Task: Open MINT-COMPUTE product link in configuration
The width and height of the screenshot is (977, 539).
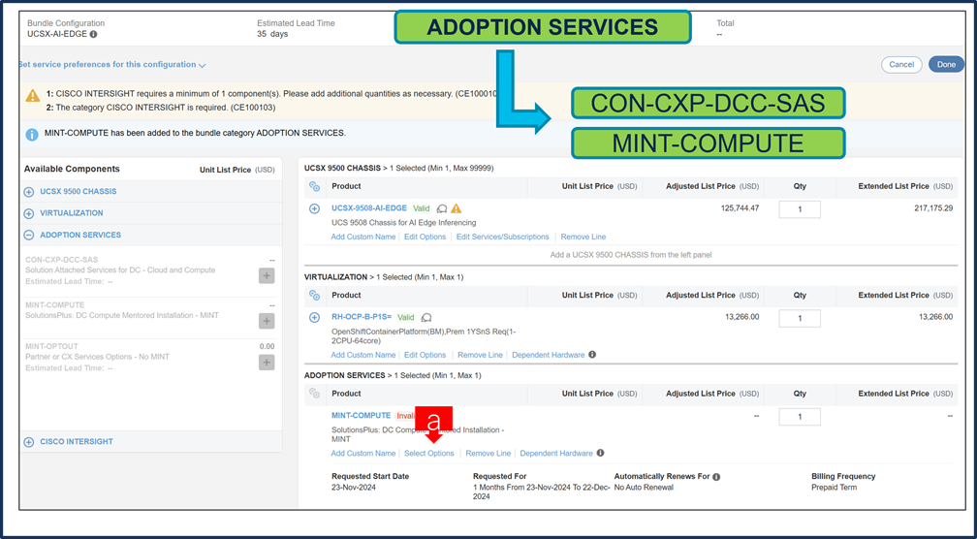Action: pyautogui.click(x=362, y=416)
